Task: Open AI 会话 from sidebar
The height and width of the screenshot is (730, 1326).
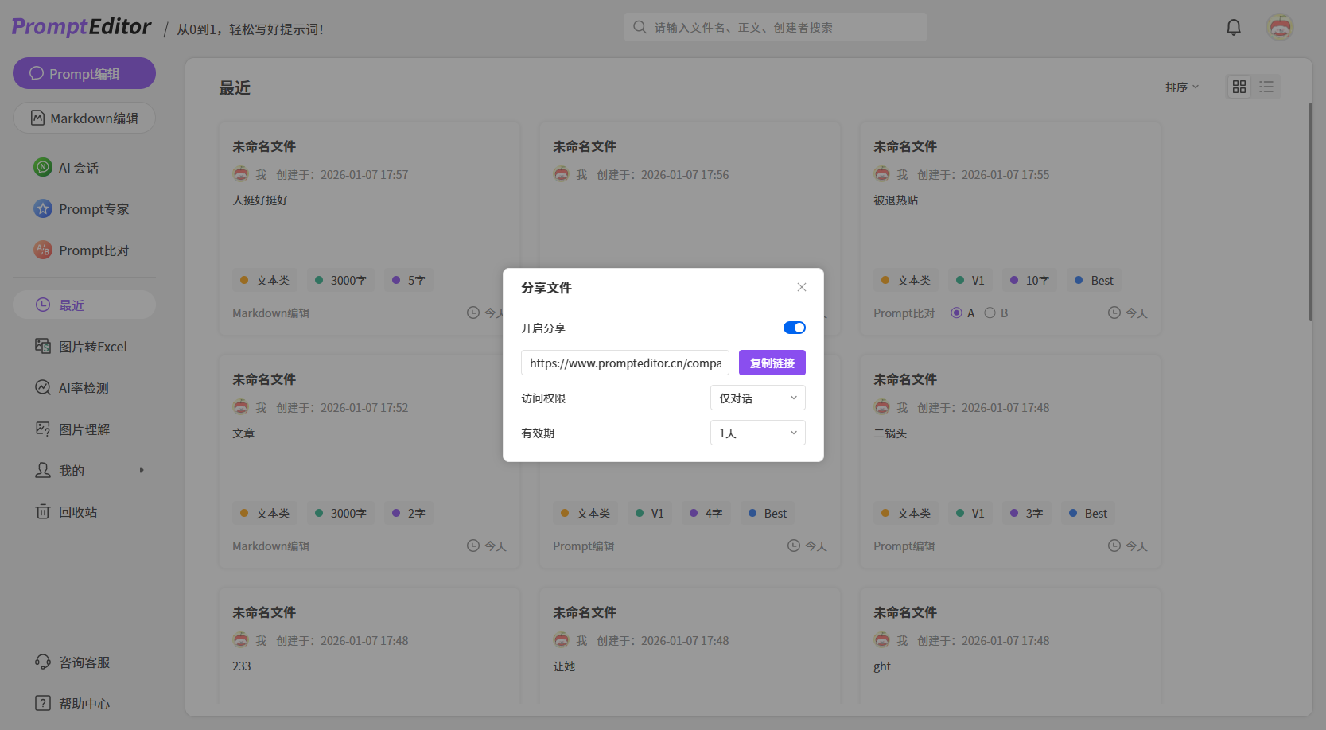Action: pos(78,168)
